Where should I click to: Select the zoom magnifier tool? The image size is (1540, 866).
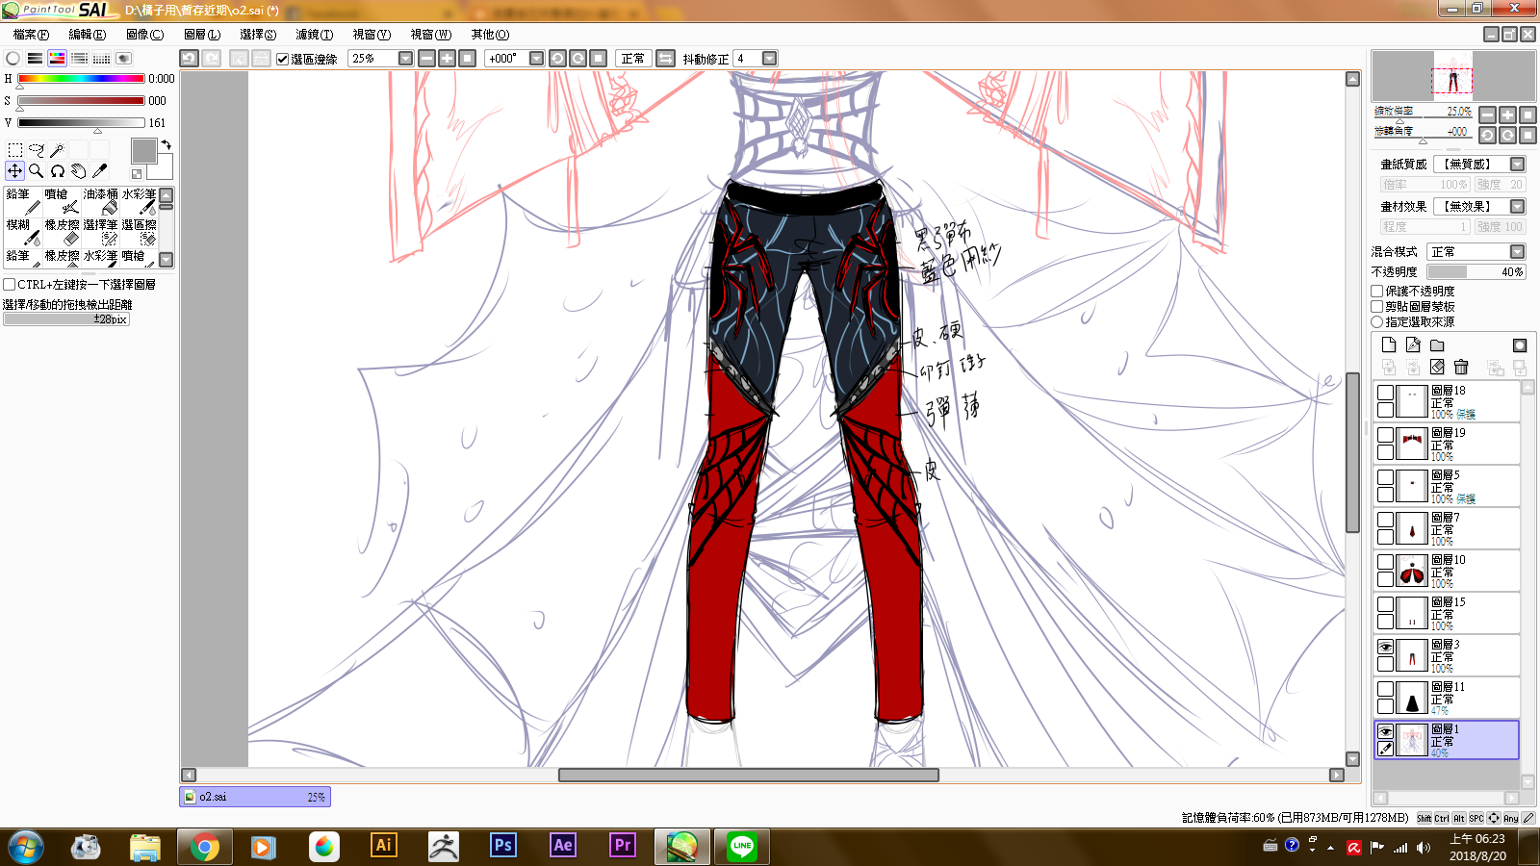coord(37,170)
